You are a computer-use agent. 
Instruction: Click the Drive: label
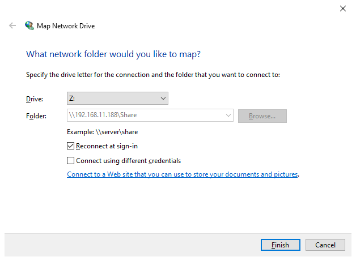(x=35, y=99)
